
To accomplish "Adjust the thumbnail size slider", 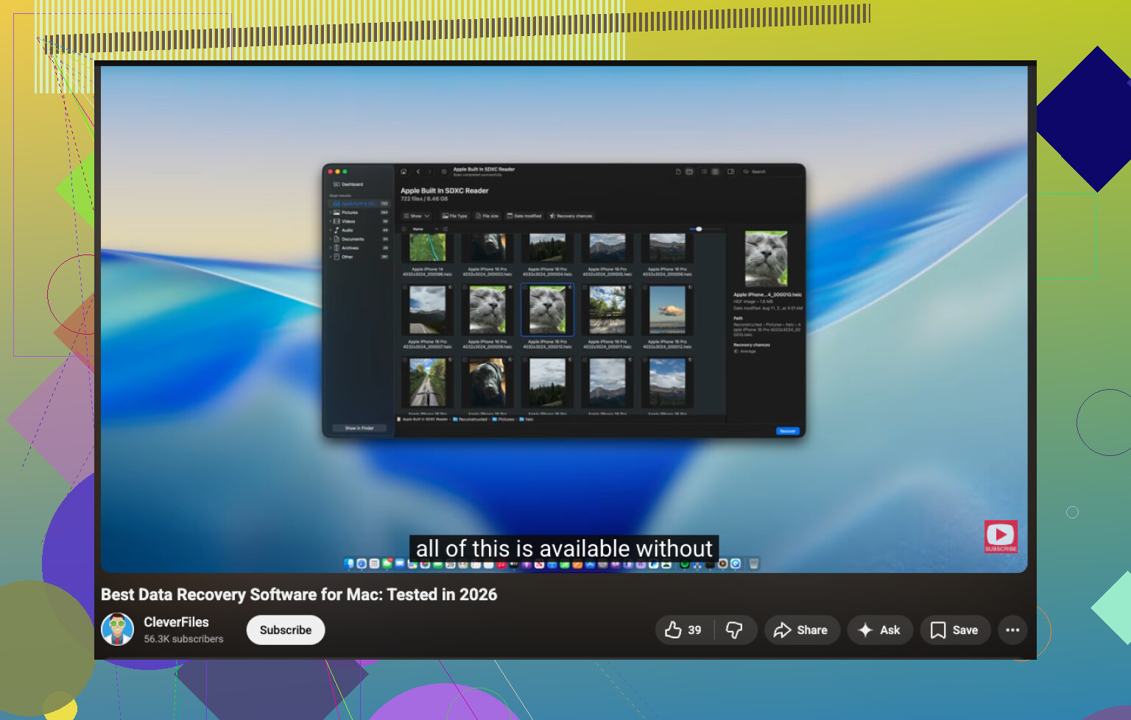I will point(699,229).
